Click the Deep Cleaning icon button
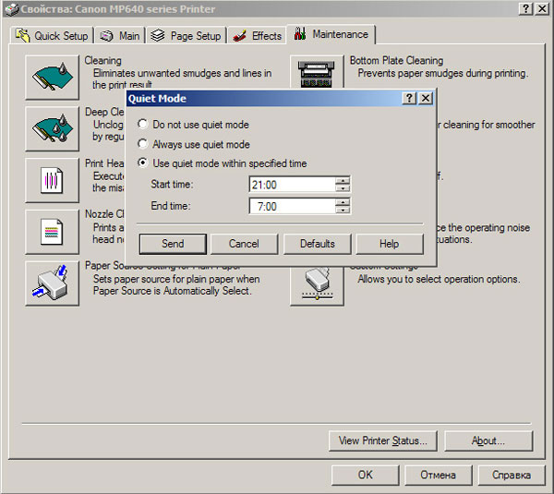This screenshot has width=554, height=494. (x=53, y=129)
